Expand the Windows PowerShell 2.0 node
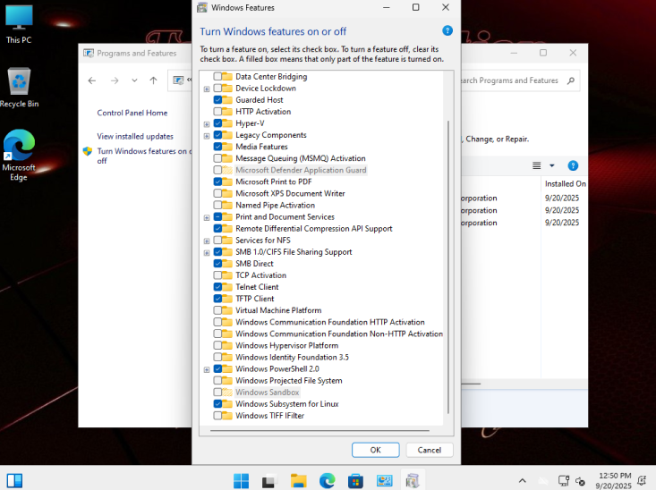Viewport: 656px width, 490px height. [x=207, y=369]
